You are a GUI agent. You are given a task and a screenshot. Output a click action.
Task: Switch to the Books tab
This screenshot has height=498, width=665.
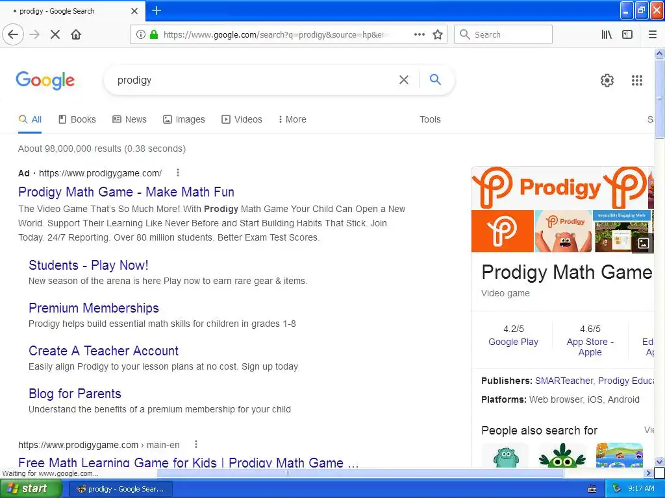[x=77, y=119]
